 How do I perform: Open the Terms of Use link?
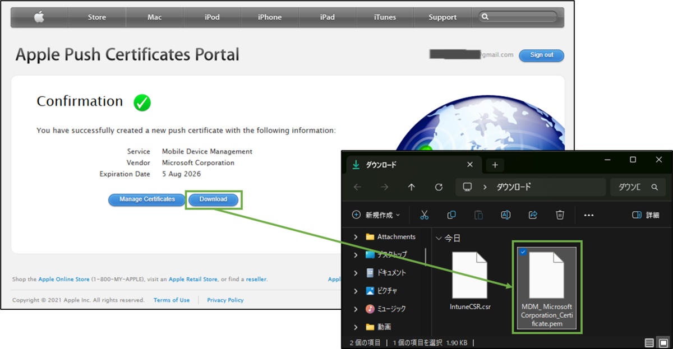[172, 300]
